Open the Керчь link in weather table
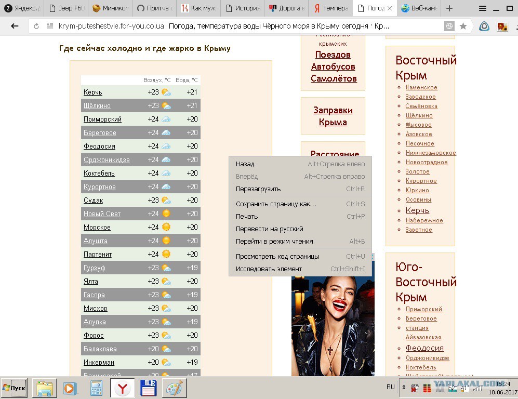This screenshot has height=399, width=518. 93,92
